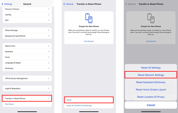Click chevron beside CarPlay

[x=49, y=15]
